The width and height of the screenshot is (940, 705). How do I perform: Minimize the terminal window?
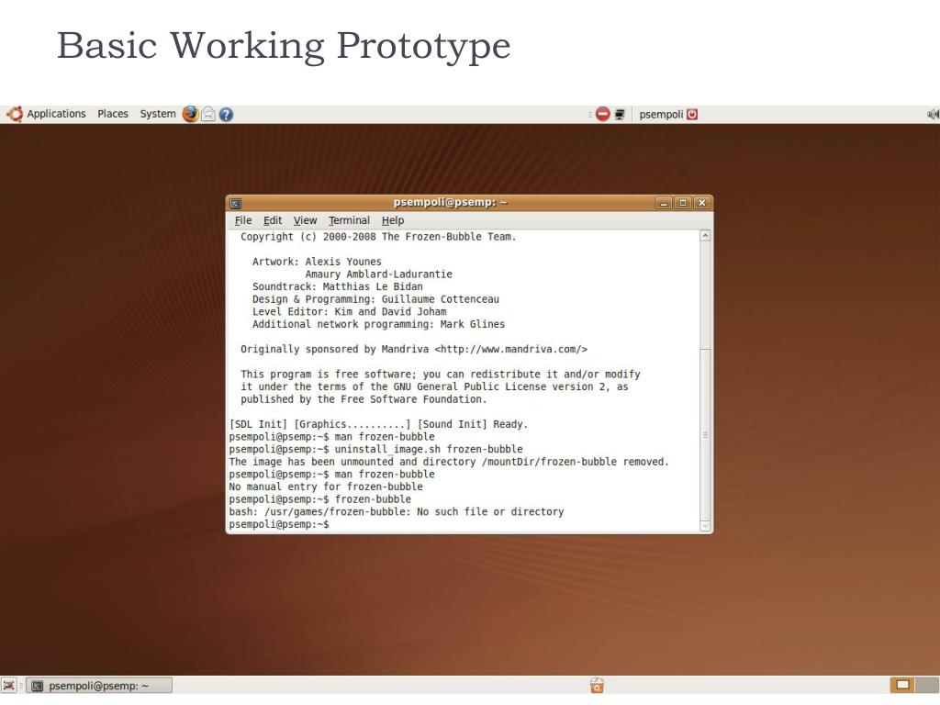point(663,203)
